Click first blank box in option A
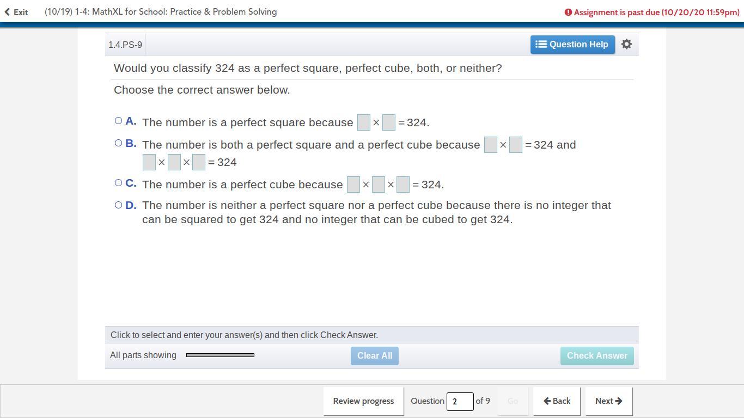Image resolution: width=744 pixels, height=418 pixels. 363,122
